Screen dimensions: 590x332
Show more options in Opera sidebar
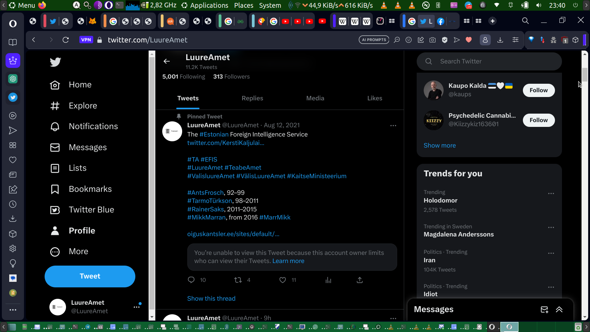13,310
